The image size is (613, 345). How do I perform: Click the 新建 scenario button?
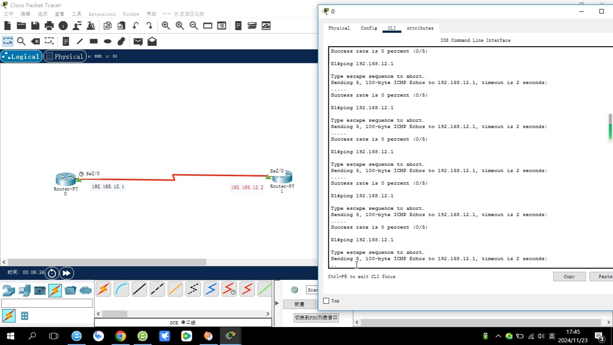[299, 304]
